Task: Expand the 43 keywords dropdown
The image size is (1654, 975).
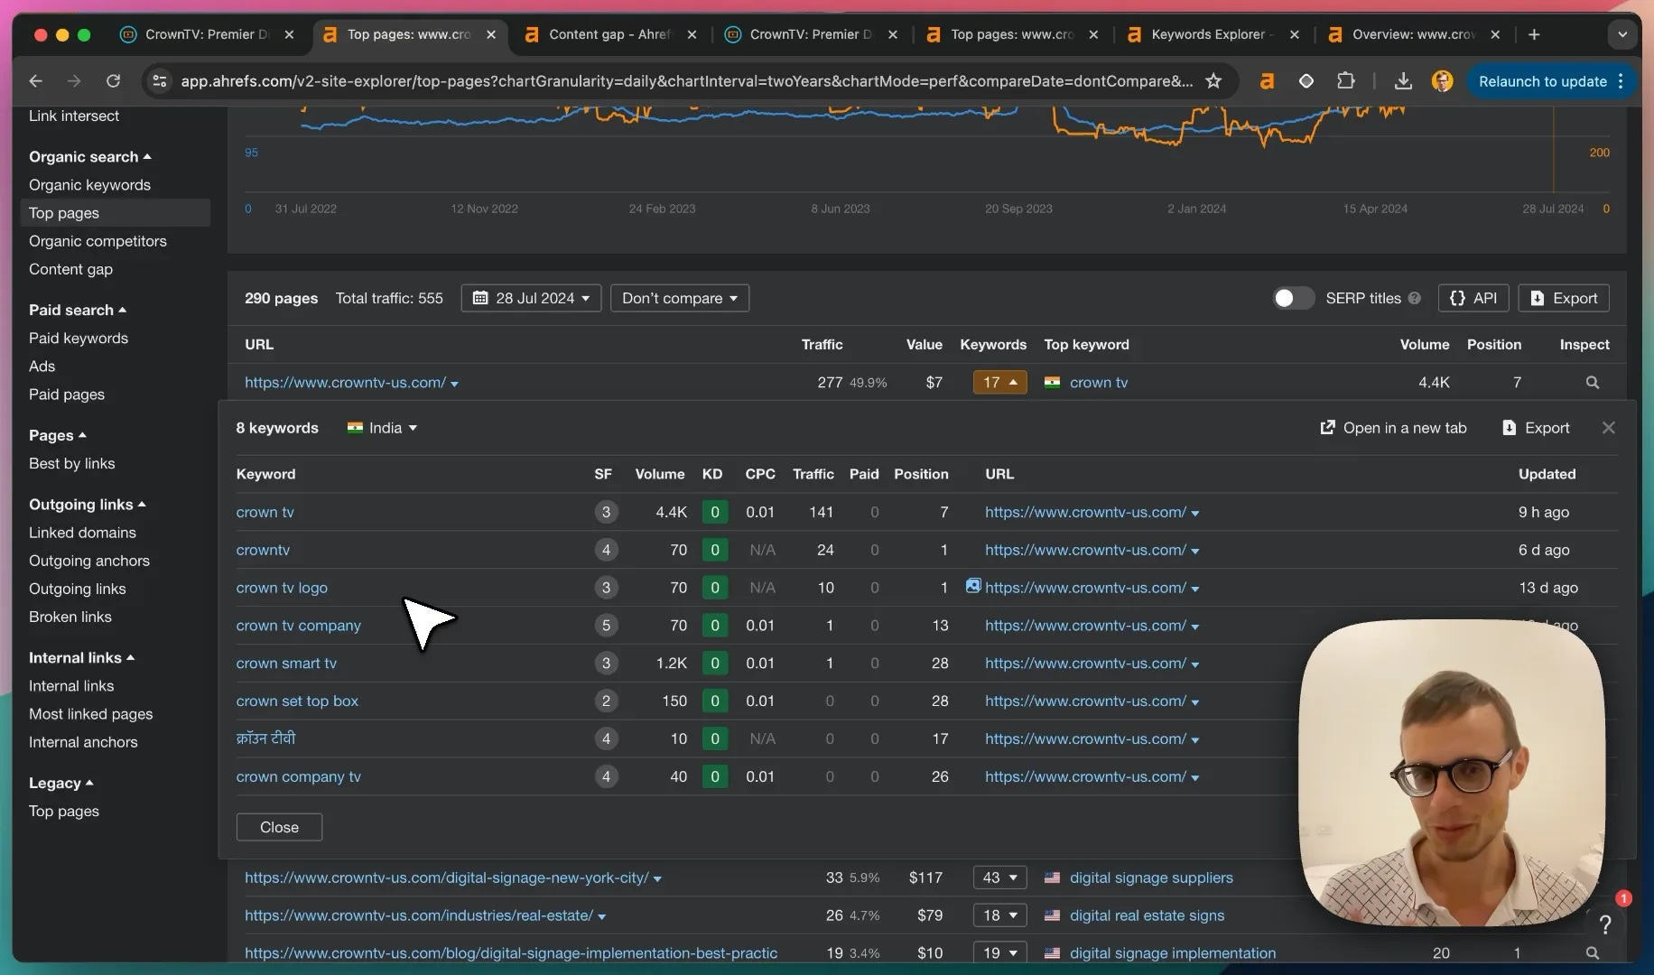Action: point(999,877)
